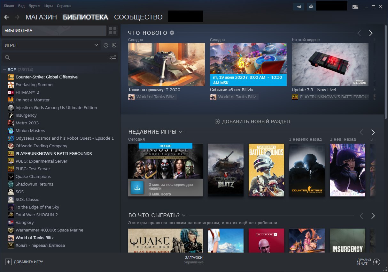Open the ИГРЫ filter dropdown
The image size is (388, 272).
(51, 45)
